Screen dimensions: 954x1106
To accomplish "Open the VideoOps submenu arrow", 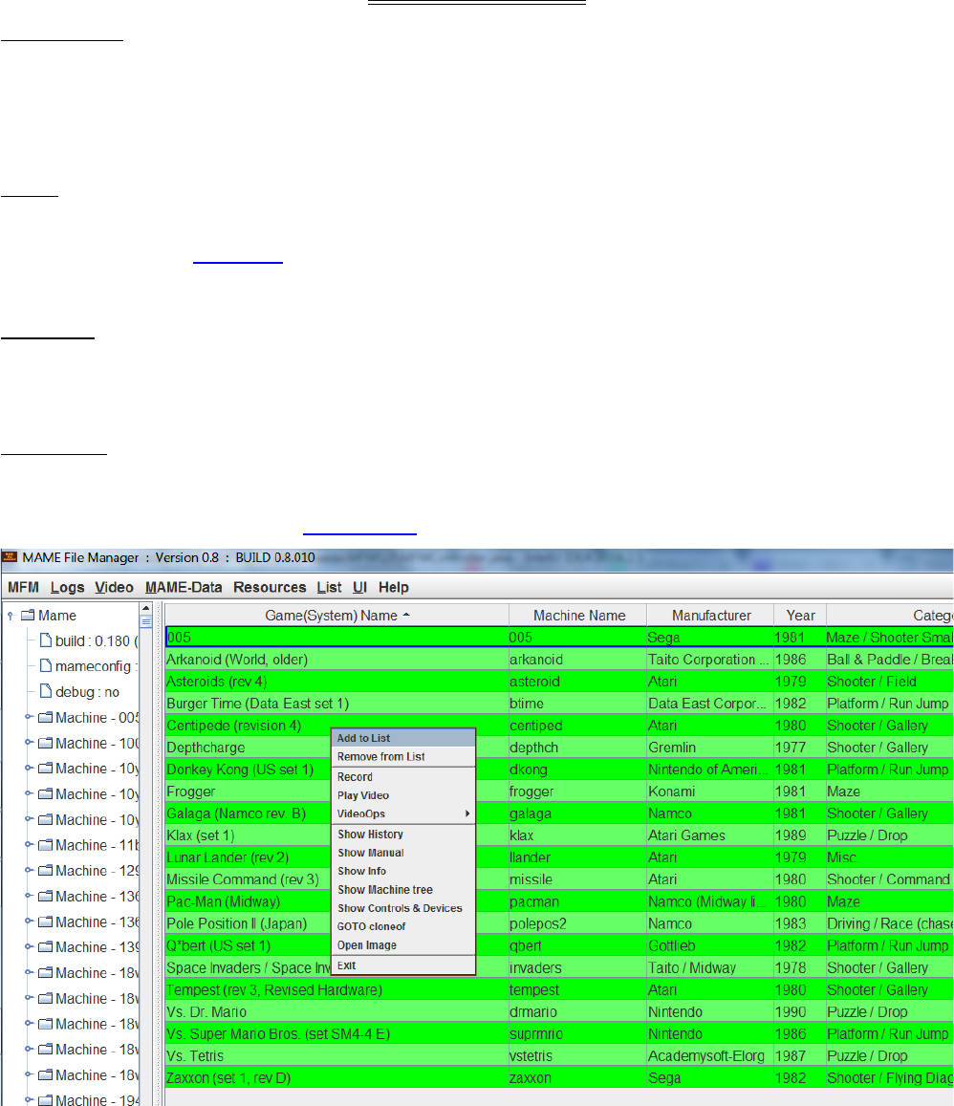I will click(467, 813).
